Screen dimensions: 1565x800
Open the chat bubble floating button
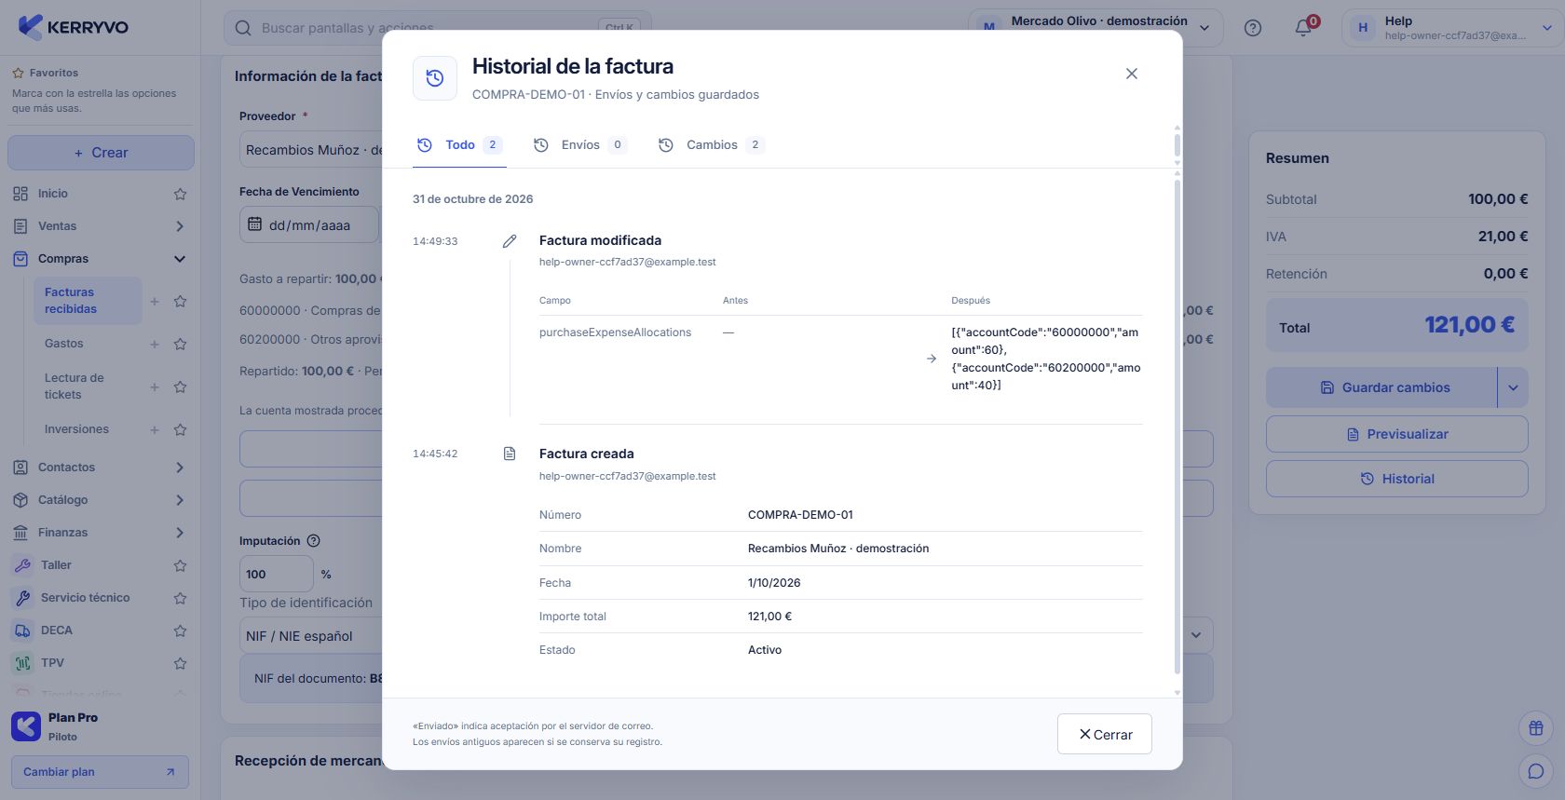pyautogui.click(x=1536, y=771)
